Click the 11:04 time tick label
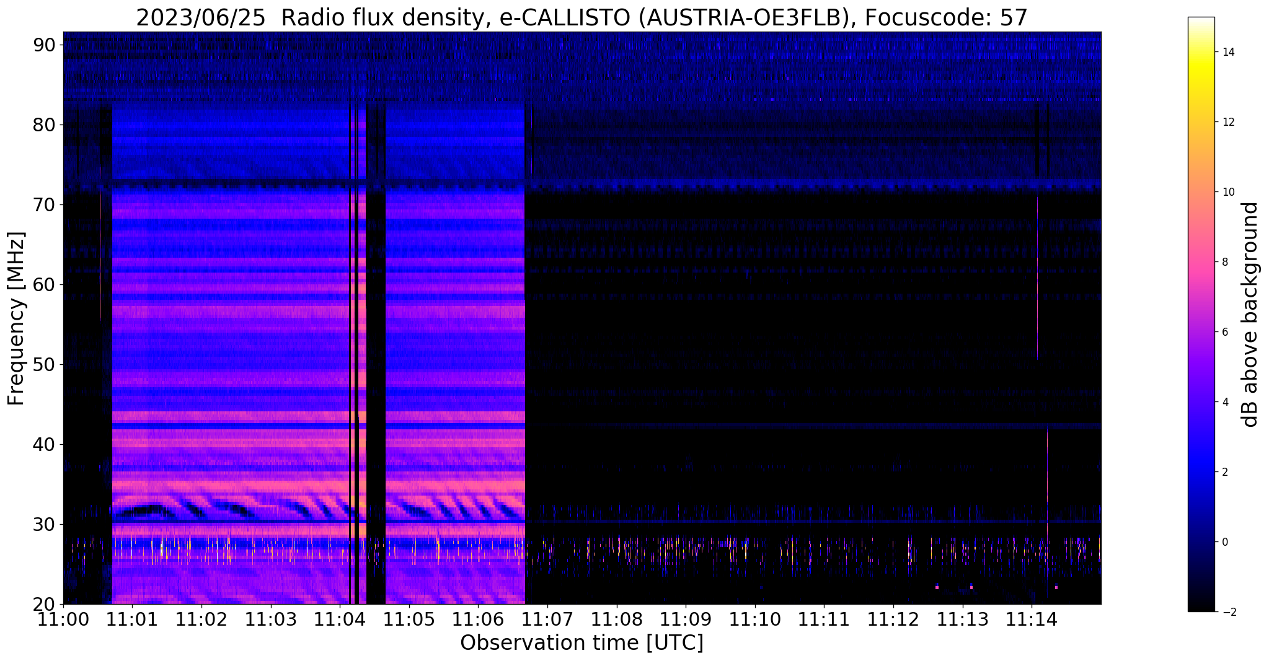1269x661 pixels. (x=340, y=619)
